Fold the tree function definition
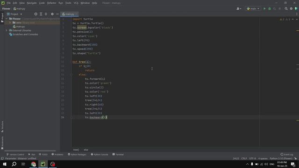Screen dimensions: 299x168 [71, 62]
